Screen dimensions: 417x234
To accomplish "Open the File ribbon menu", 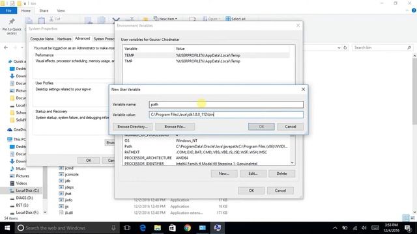I will coord(8,10).
